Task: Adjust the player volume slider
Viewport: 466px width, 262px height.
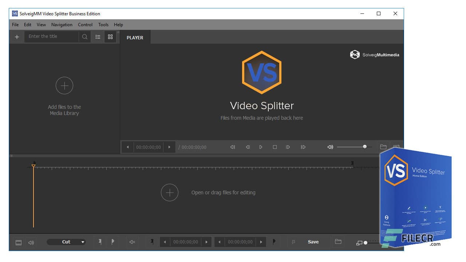Action: [x=364, y=147]
